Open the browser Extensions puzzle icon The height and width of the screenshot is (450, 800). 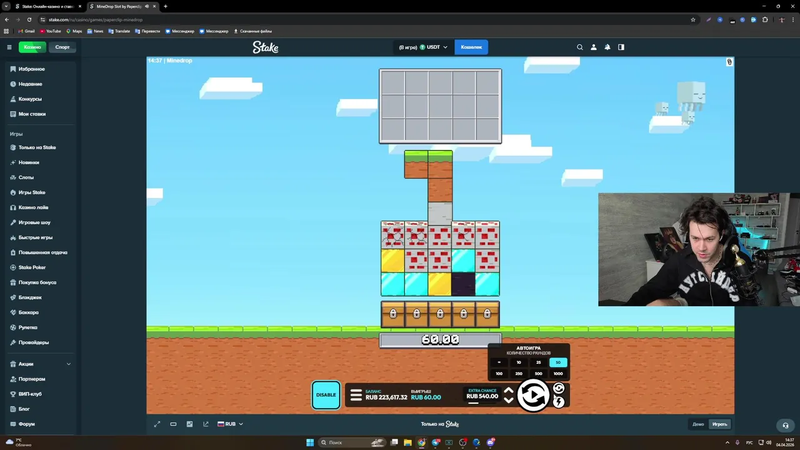click(765, 19)
